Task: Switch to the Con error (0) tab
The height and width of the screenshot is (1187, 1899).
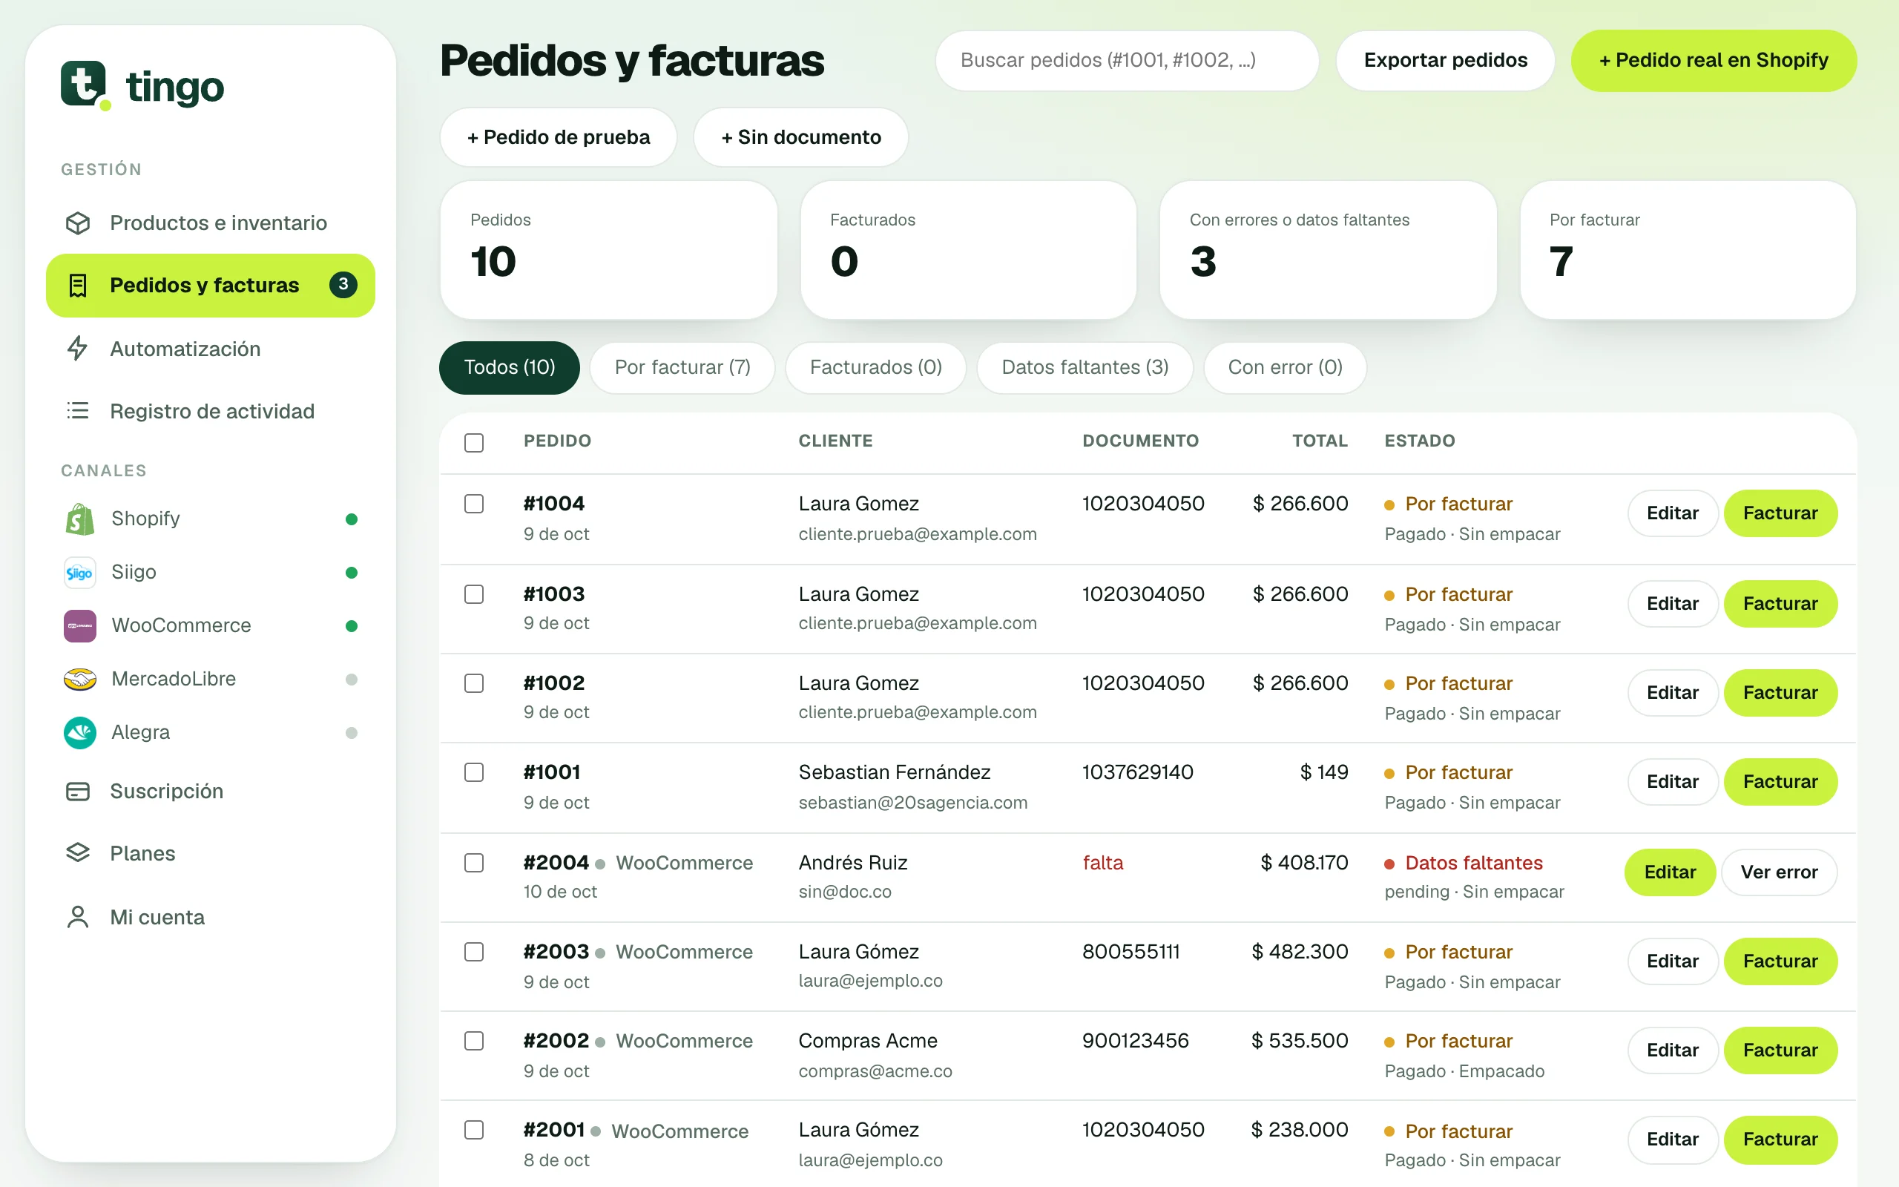Action: click(x=1285, y=367)
